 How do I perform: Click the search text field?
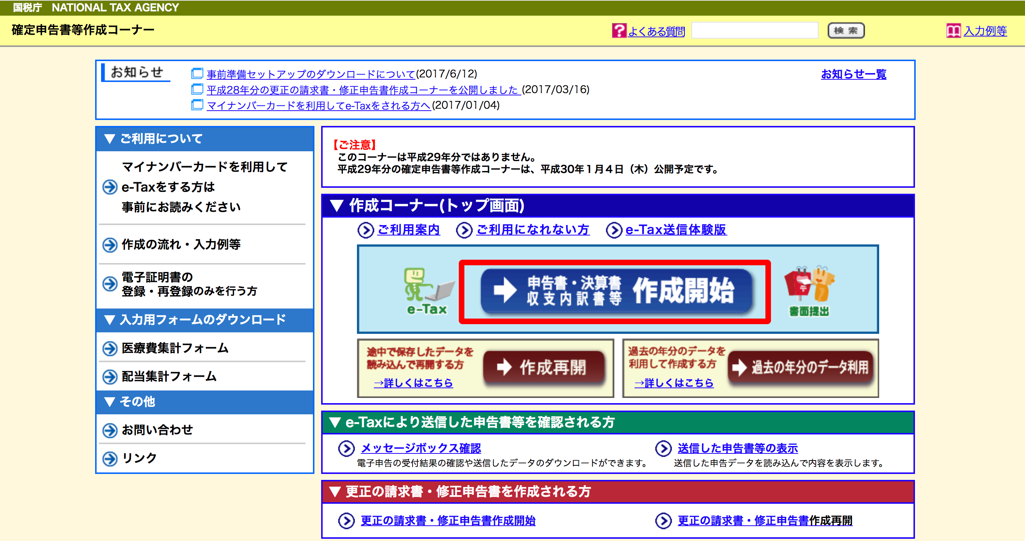[x=755, y=30]
